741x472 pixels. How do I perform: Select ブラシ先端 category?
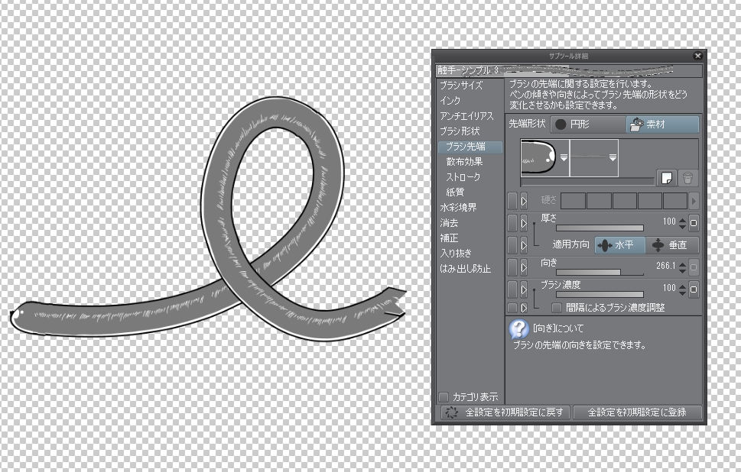point(470,147)
